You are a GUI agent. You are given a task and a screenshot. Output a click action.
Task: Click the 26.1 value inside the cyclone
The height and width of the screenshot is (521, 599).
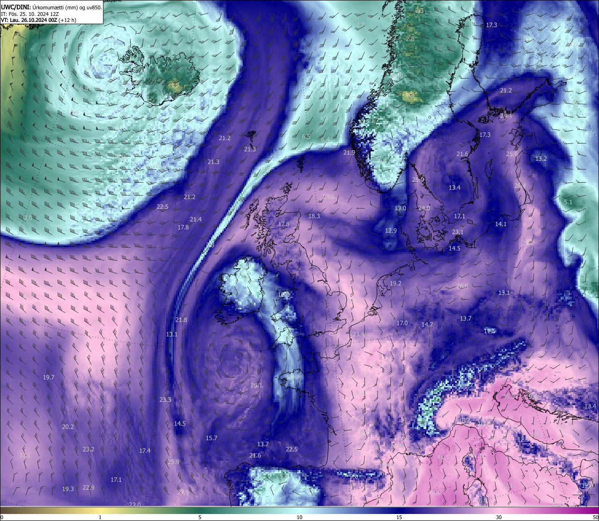pyautogui.click(x=256, y=385)
